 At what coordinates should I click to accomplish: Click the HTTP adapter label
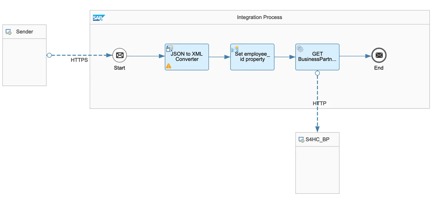point(319,103)
